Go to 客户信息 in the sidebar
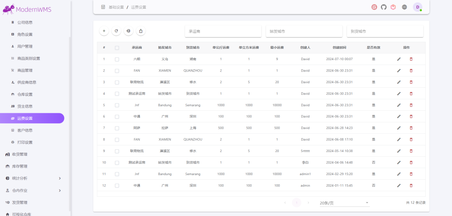The height and width of the screenshot is (216, 452). tap(25, 130)
